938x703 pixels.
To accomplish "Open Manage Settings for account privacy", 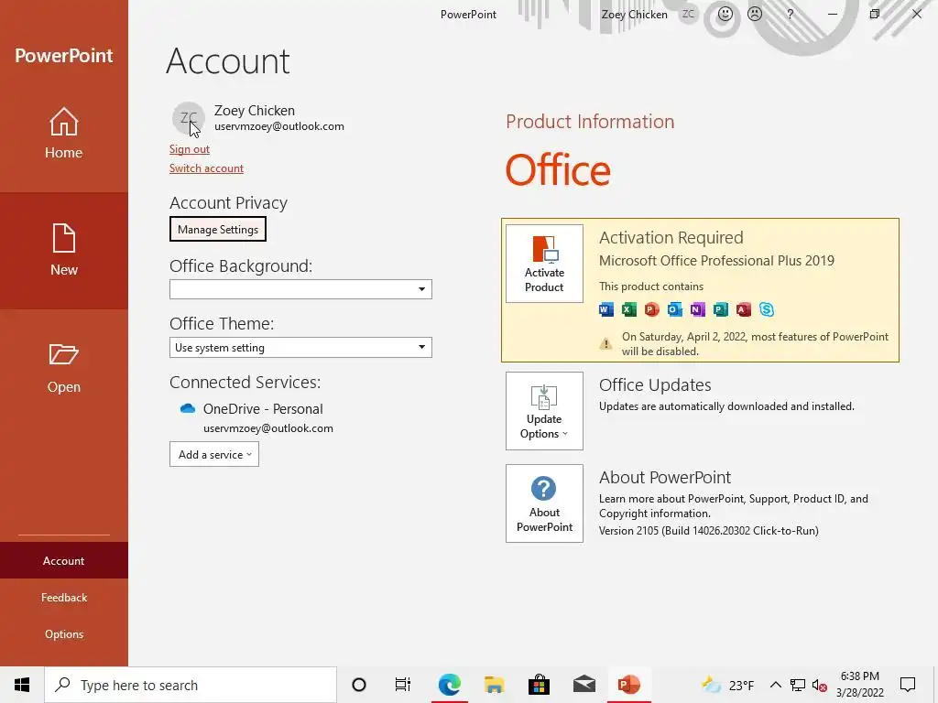I will pyautogui.click(x=218, y=229).
